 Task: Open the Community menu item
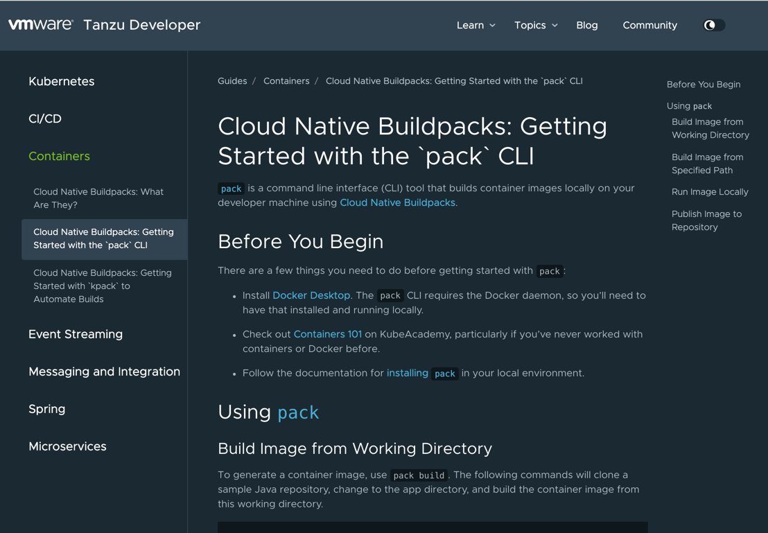(650, 25)
